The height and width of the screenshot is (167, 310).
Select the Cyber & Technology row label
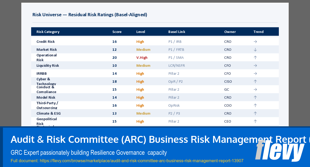[x=46, y=81]
